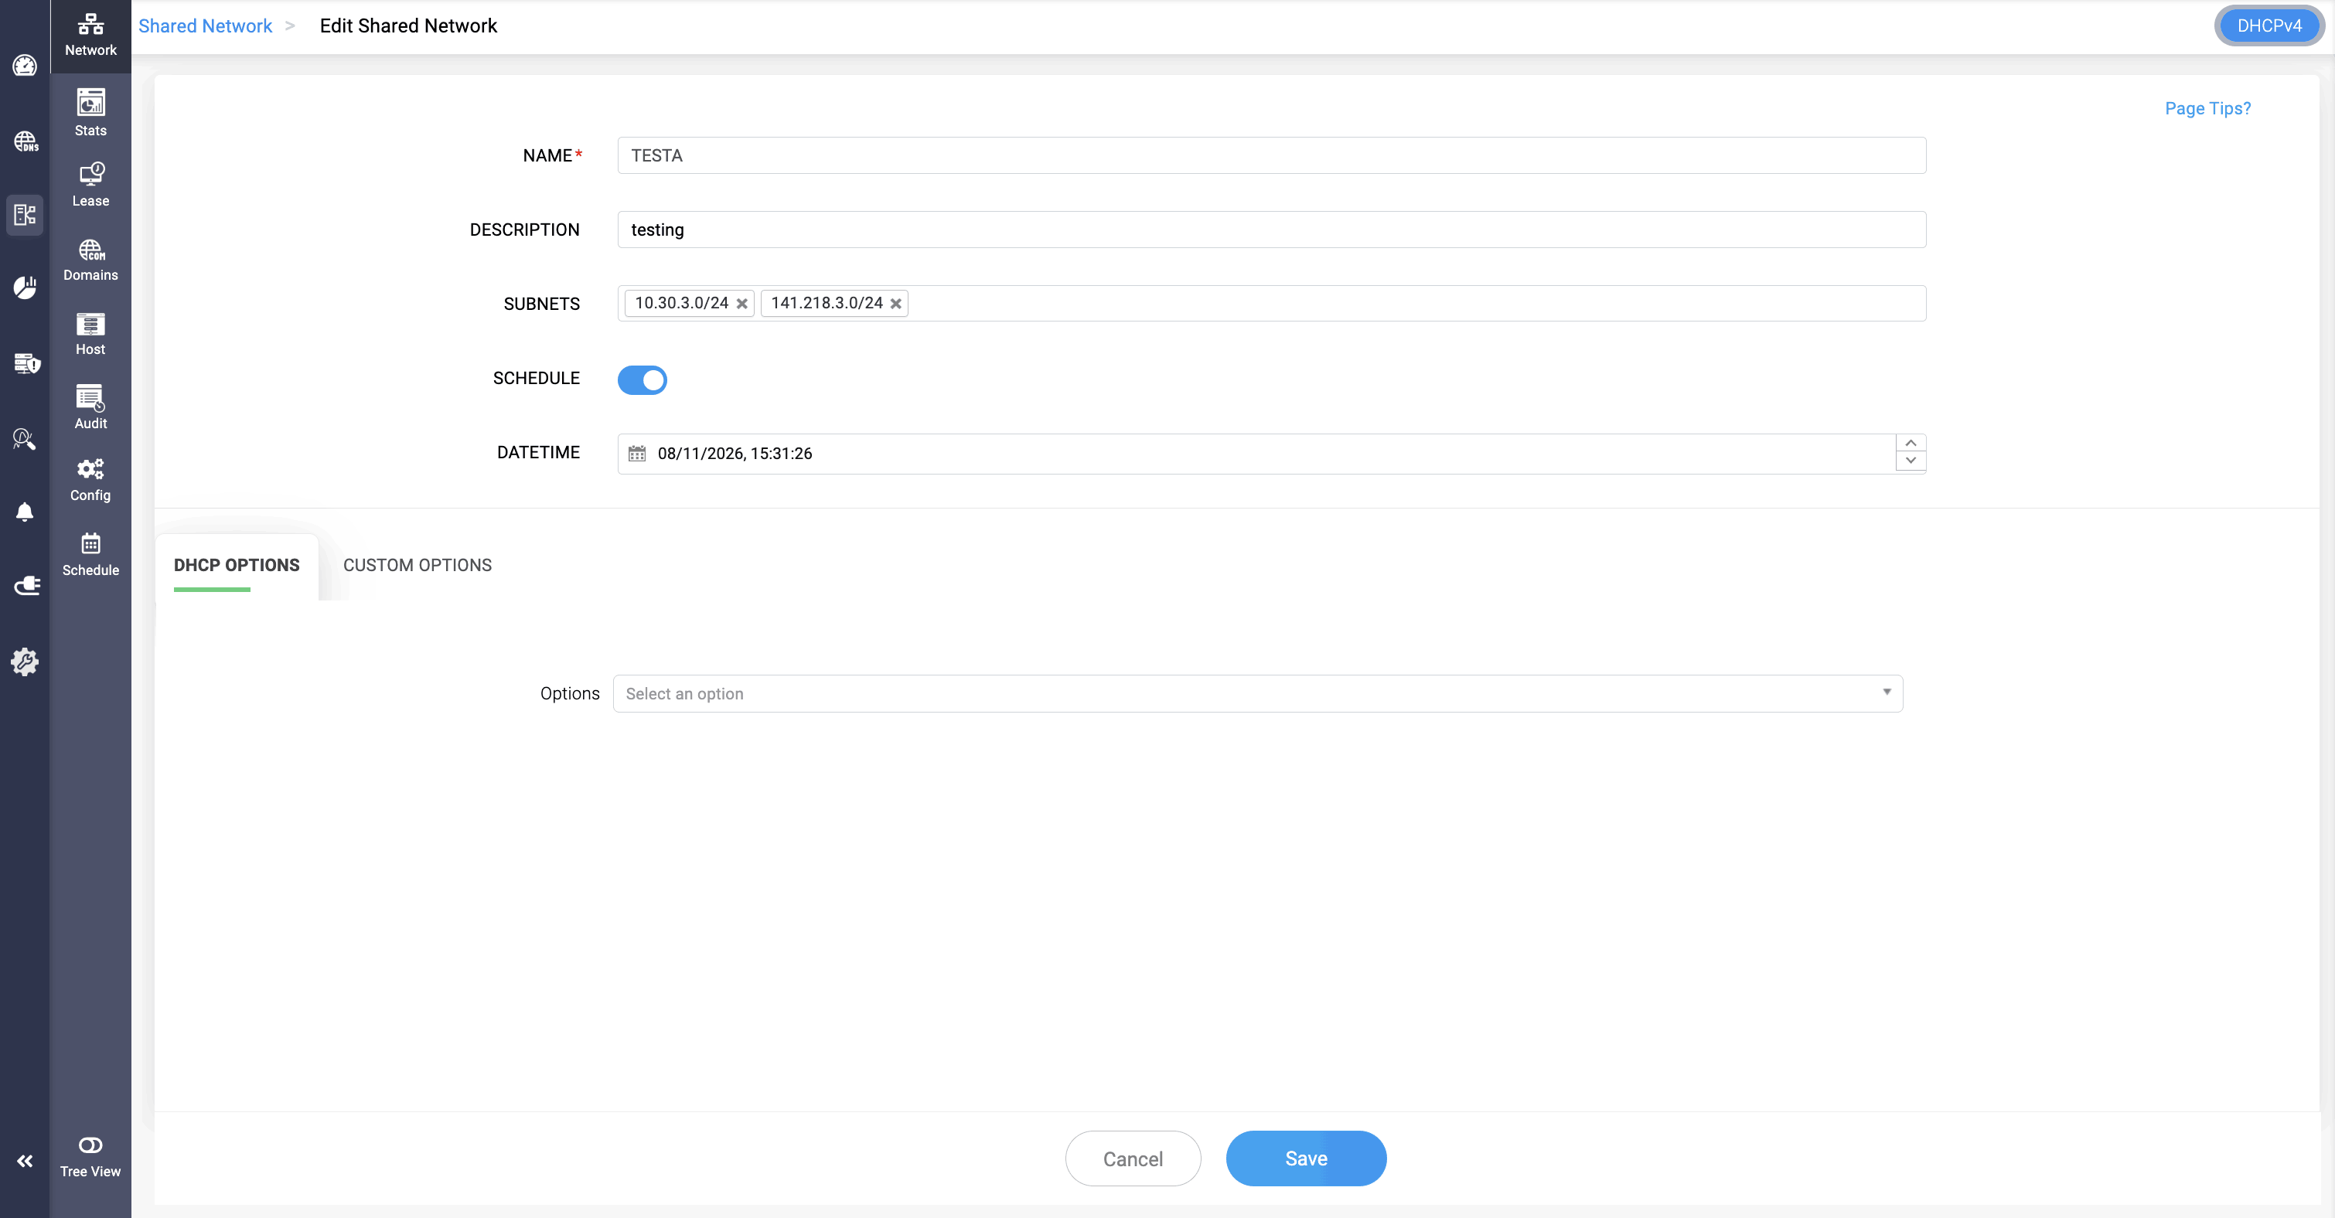
Task: Click the 10.30.3.0/24 subnet tag text
Action: point(682,303)
